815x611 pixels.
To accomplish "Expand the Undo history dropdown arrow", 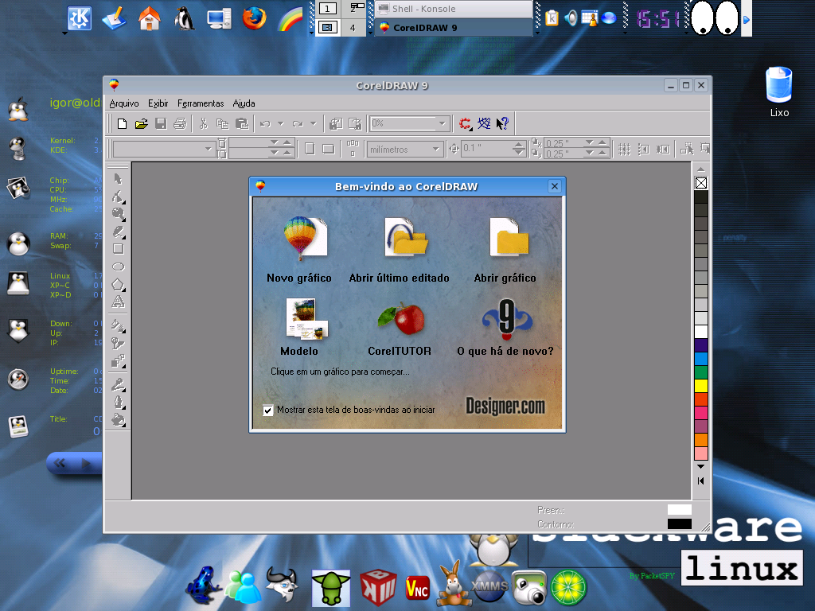I will pos(281,123).
